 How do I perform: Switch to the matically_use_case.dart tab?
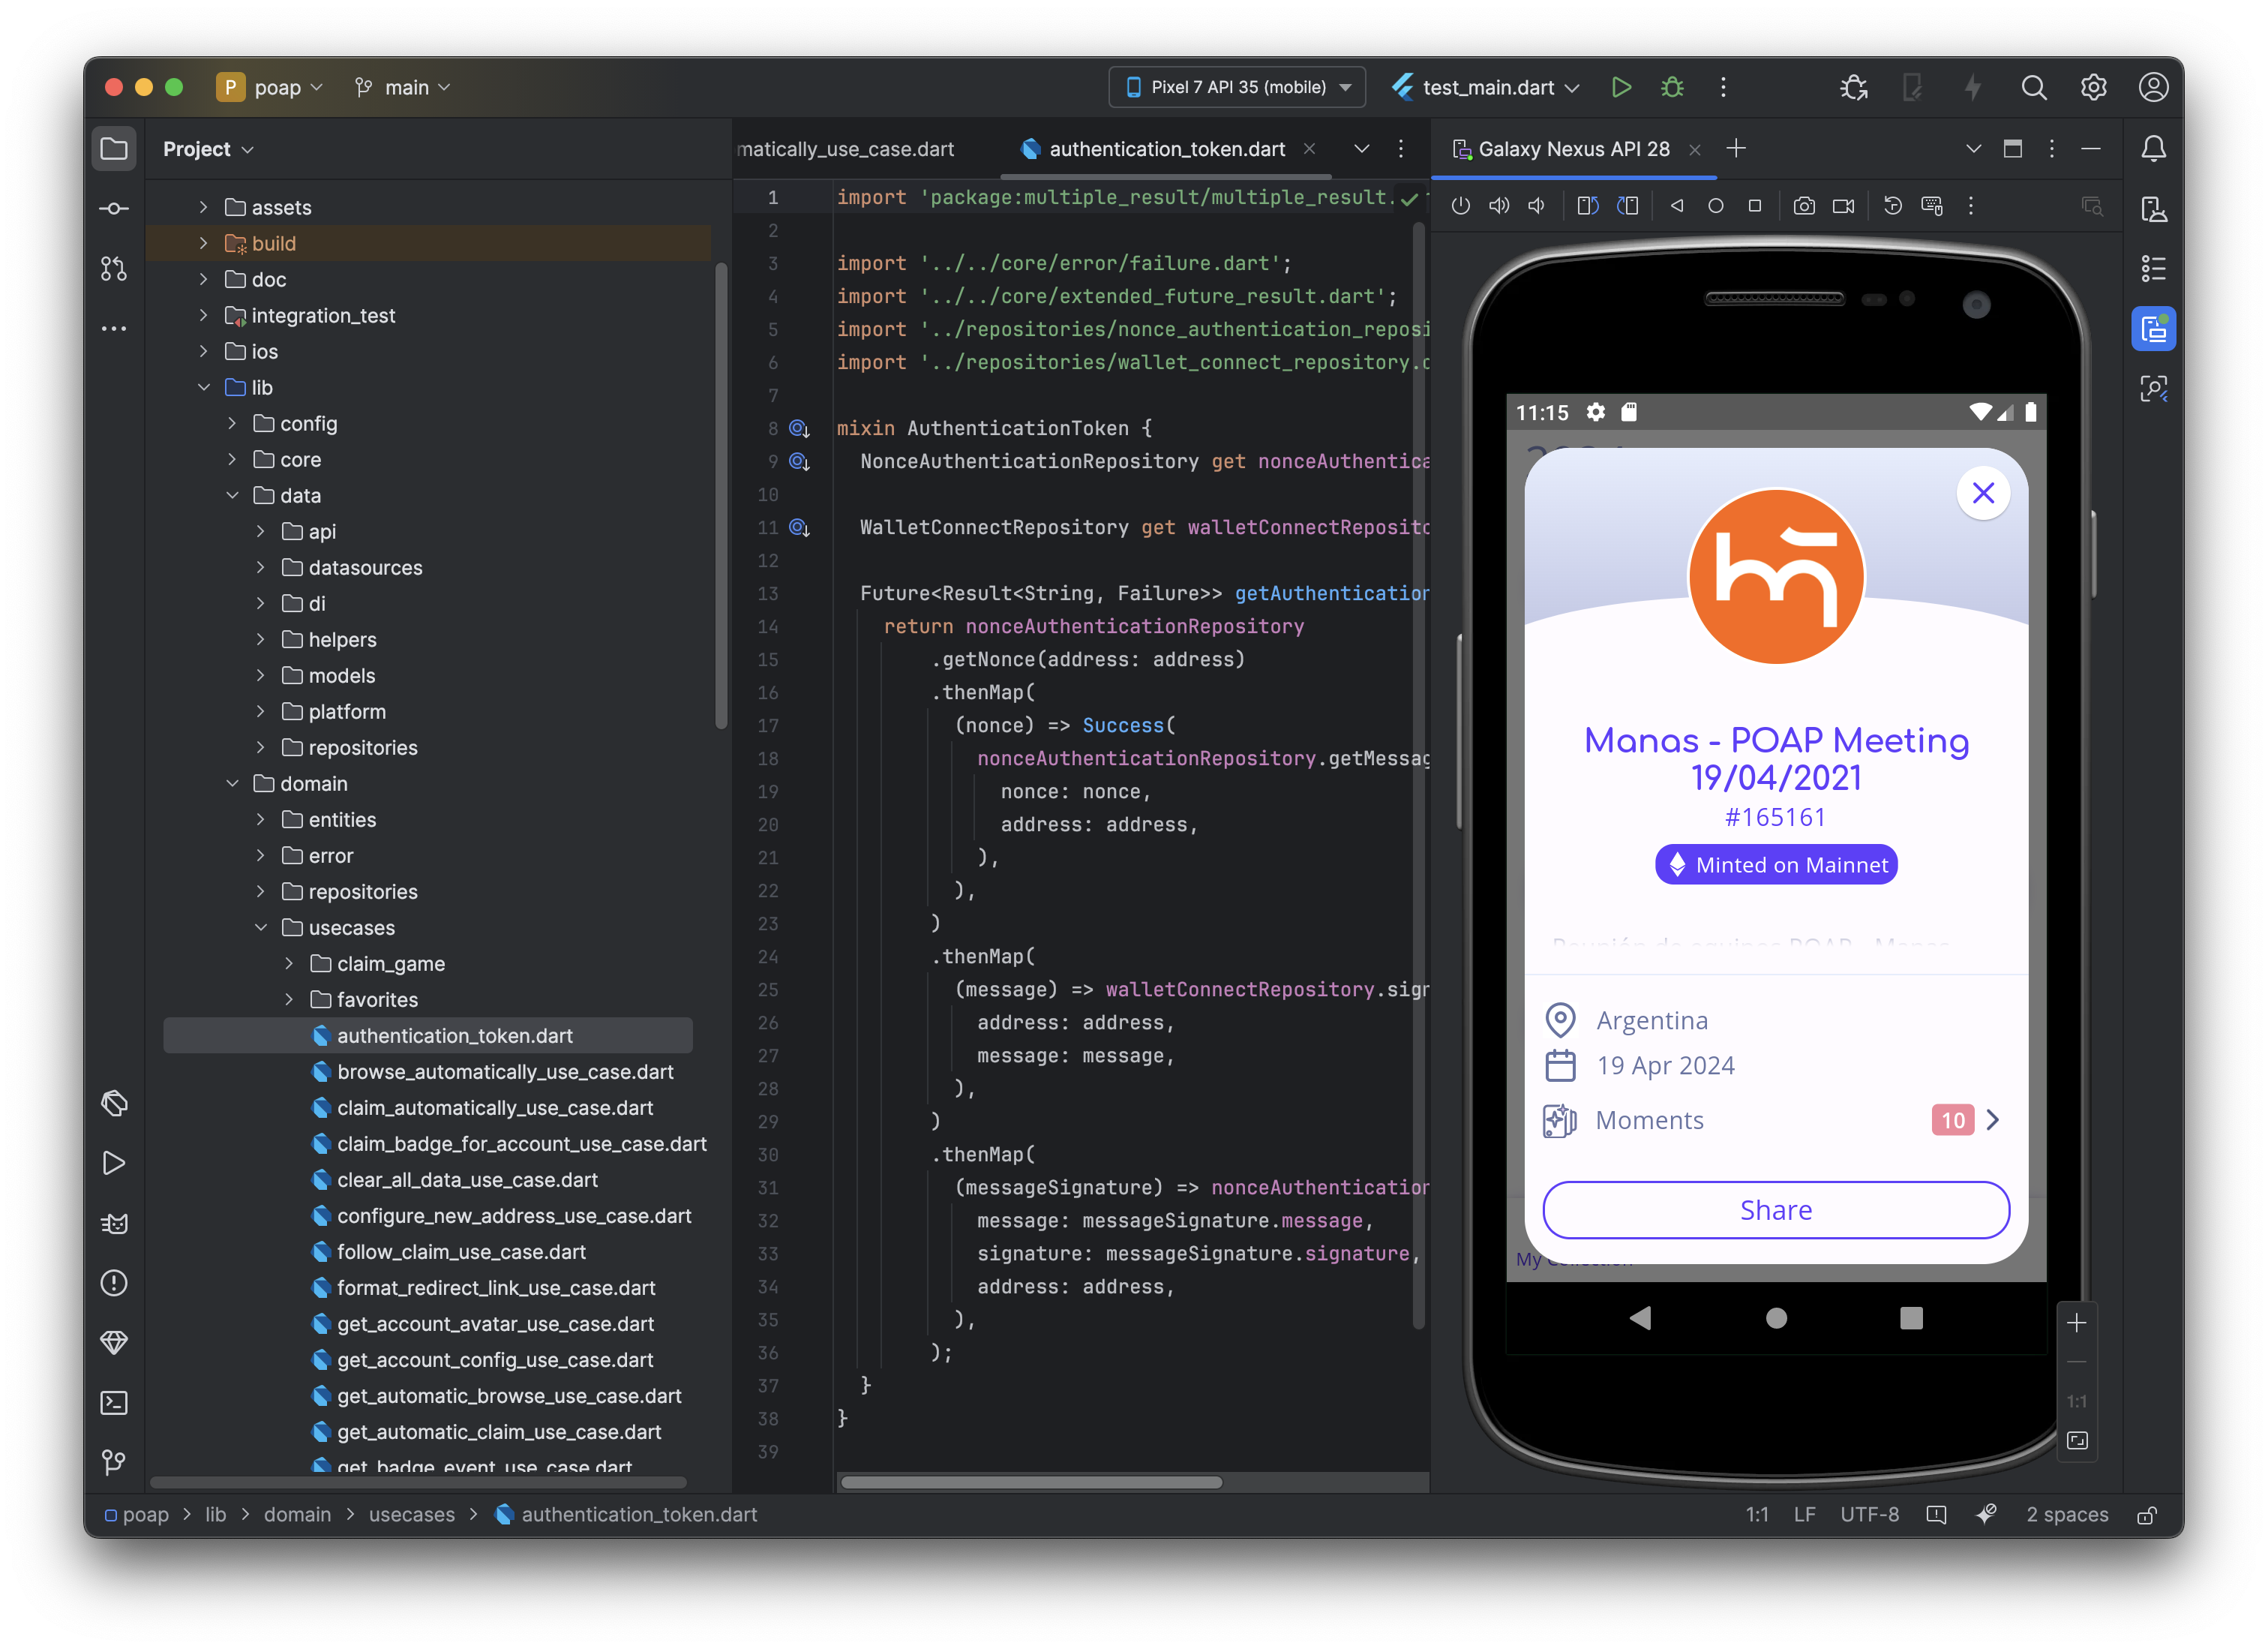[846, 149]
